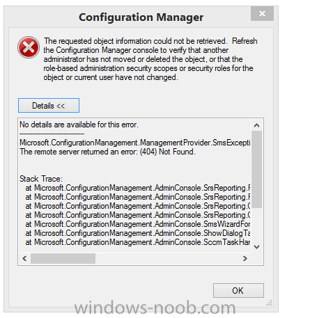Click the dialog's corner resize grip

269,303
